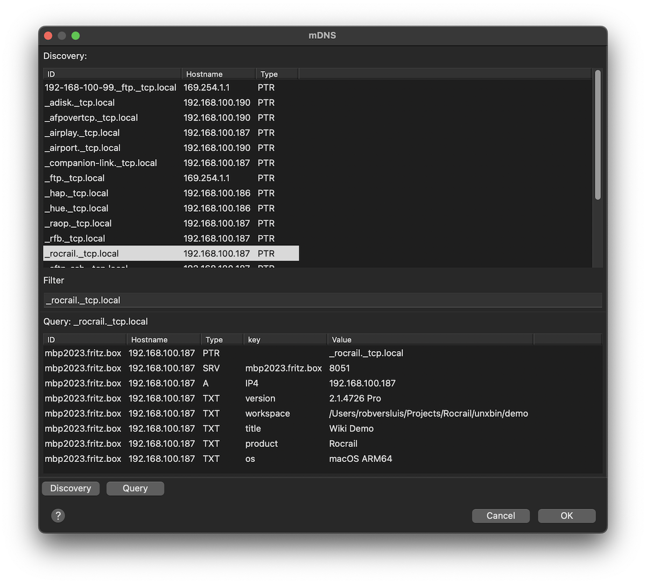Click the help question mark icon

(x=58, y=516)
